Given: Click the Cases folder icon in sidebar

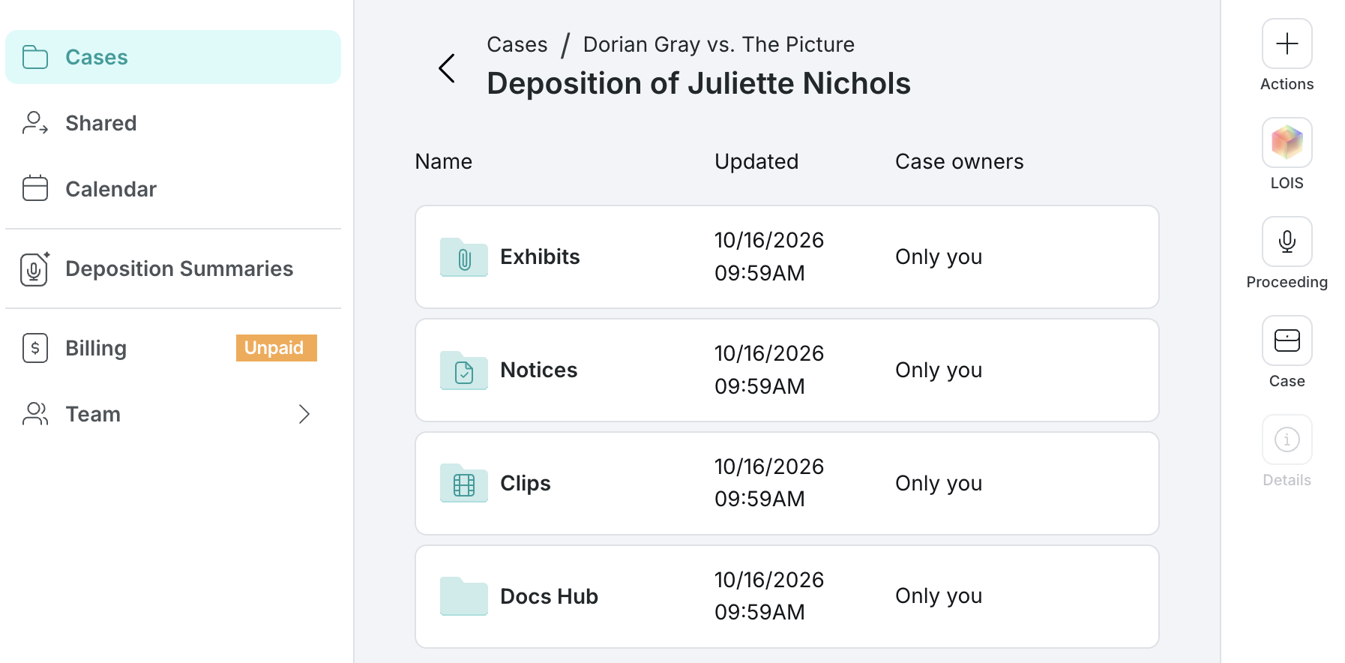Looking at the screenshot, I should (35, 57).
